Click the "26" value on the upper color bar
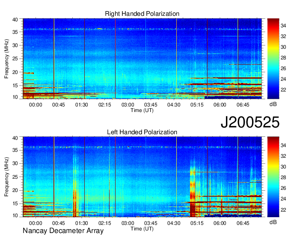Viewport: 291px width, 236px height. 283,68
